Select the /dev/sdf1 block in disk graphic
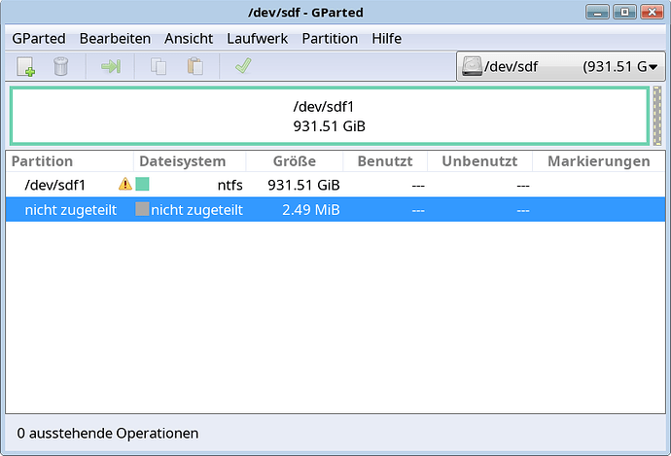Image resolution: width=671 pixels, height=456 pixels. [329, 116]
